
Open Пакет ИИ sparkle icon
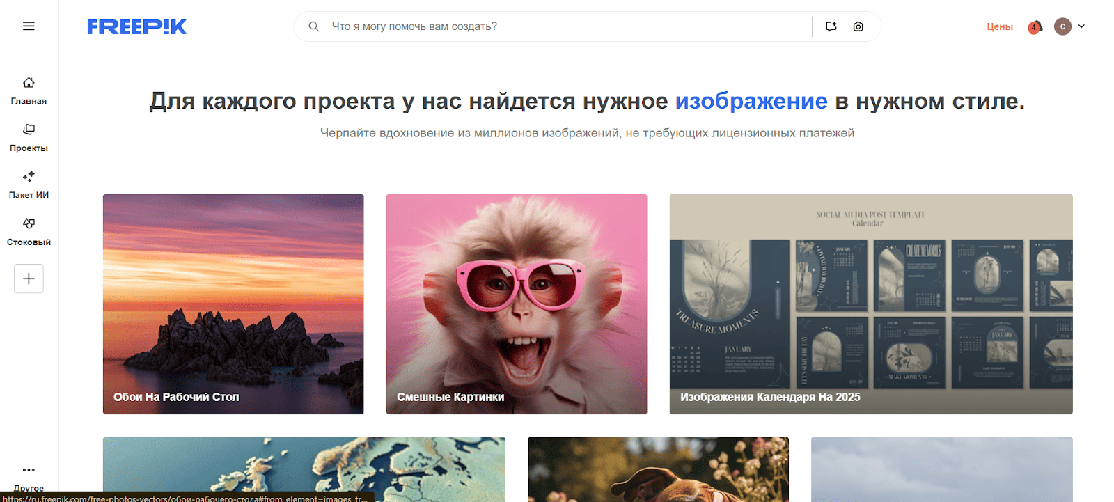(29, 176)
